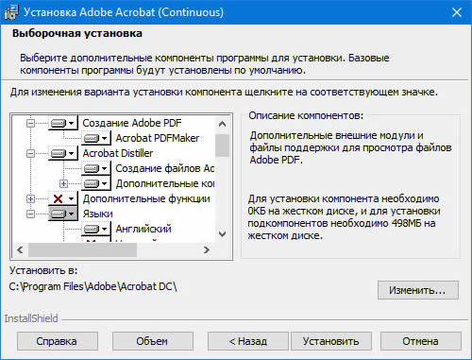
Task: Open install option dropdown for Языки
Action: 63,214
